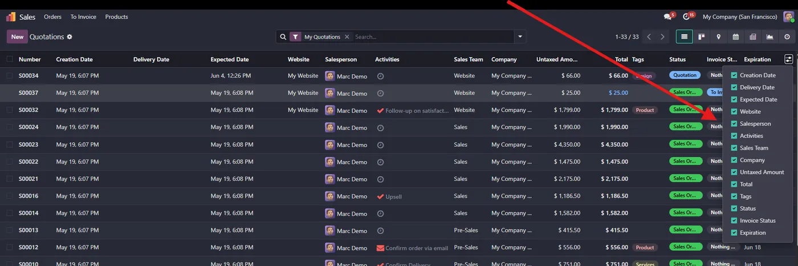Screen dimensions: 798x266
Task: Uncheck the Activities column option
Action: [x=734, y=136]
